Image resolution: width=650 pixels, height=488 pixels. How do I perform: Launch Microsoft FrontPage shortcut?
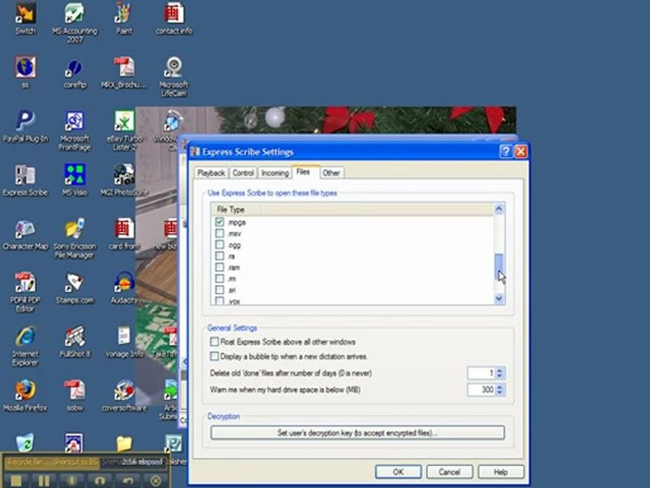(x=74, y=131)
